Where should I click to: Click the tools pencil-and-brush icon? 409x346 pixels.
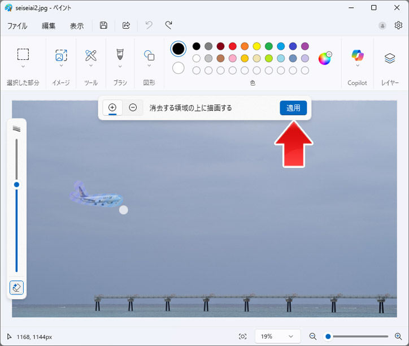coord(91,55)
